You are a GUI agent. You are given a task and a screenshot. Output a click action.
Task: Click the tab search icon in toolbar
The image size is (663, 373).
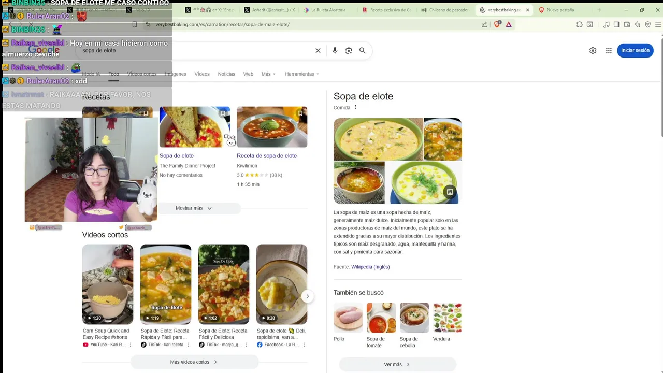(x=589, y=24)
